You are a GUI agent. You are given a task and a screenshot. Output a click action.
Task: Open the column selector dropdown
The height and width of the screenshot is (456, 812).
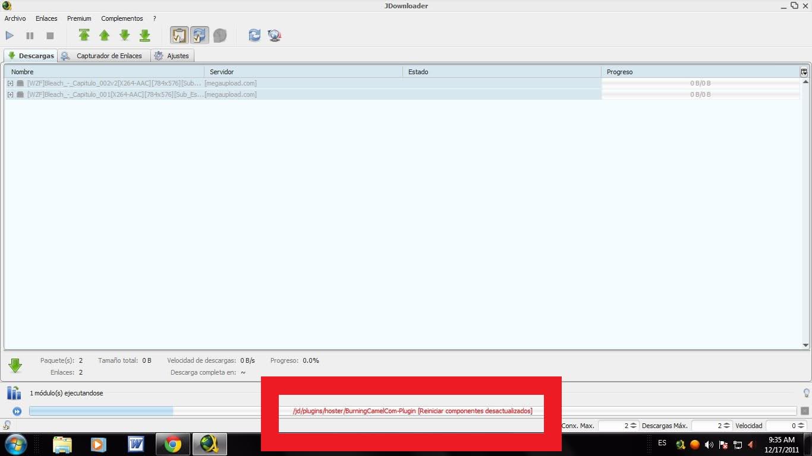tap(804, 72)
